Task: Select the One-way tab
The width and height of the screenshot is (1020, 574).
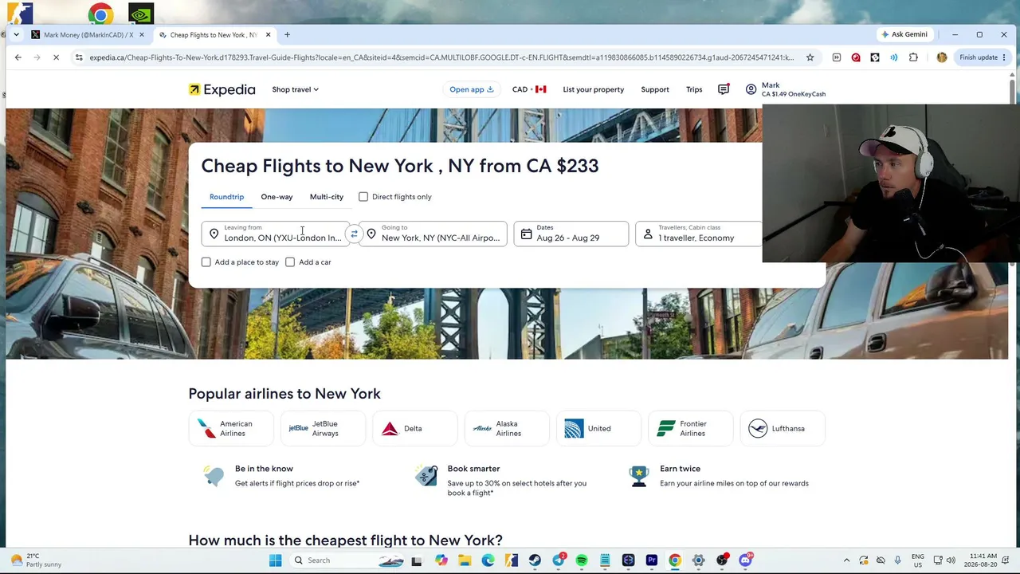Action: pyautogui.click(x=277, y=197)
